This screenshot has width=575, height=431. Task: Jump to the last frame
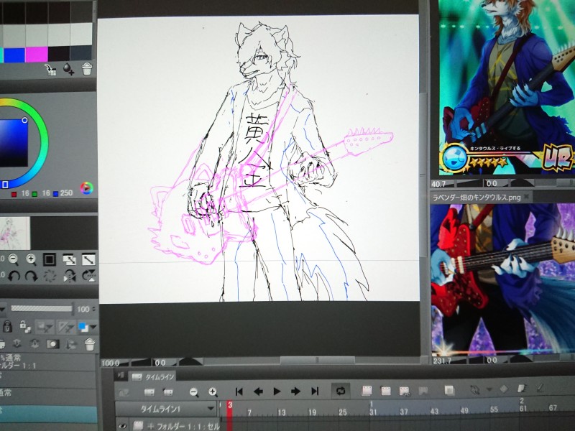point(315,391)
